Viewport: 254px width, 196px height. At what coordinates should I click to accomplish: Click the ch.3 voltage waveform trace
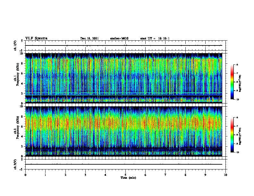click(x=124, y=164)
